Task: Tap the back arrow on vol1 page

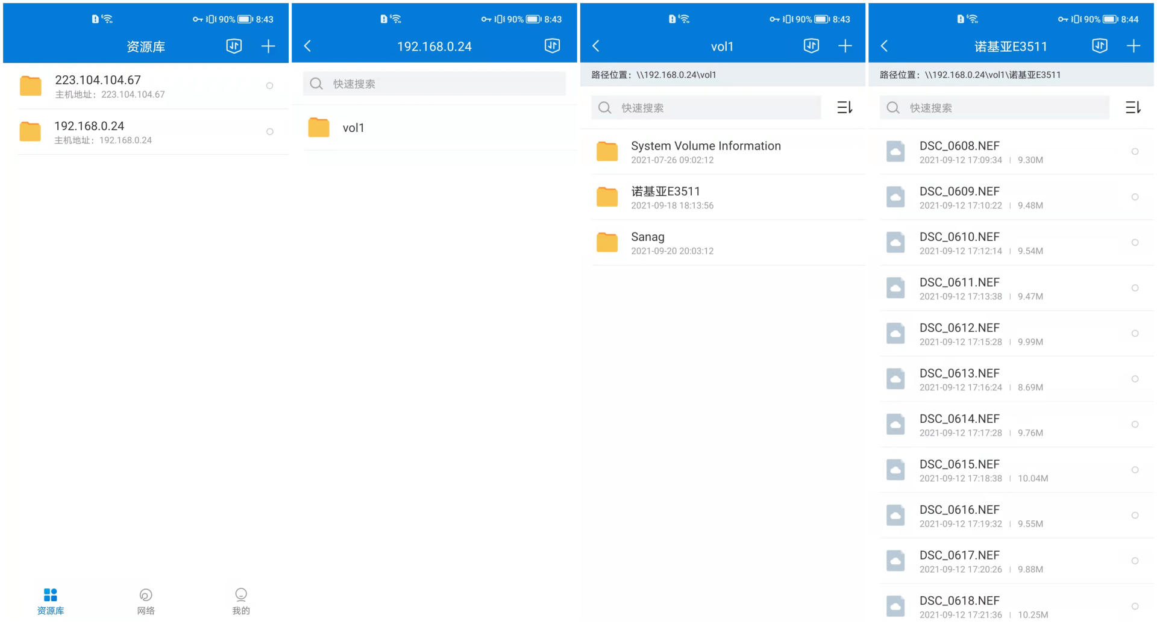Action: point(596,46)
